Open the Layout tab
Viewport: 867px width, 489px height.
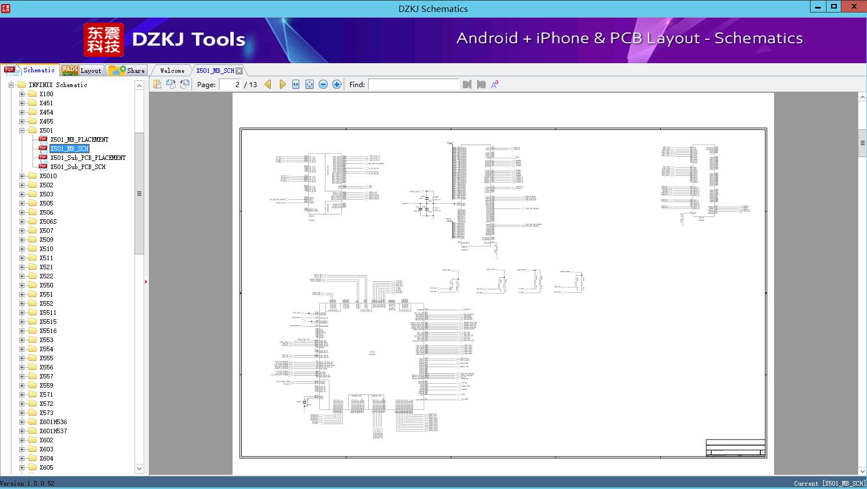tap(82, 71)
